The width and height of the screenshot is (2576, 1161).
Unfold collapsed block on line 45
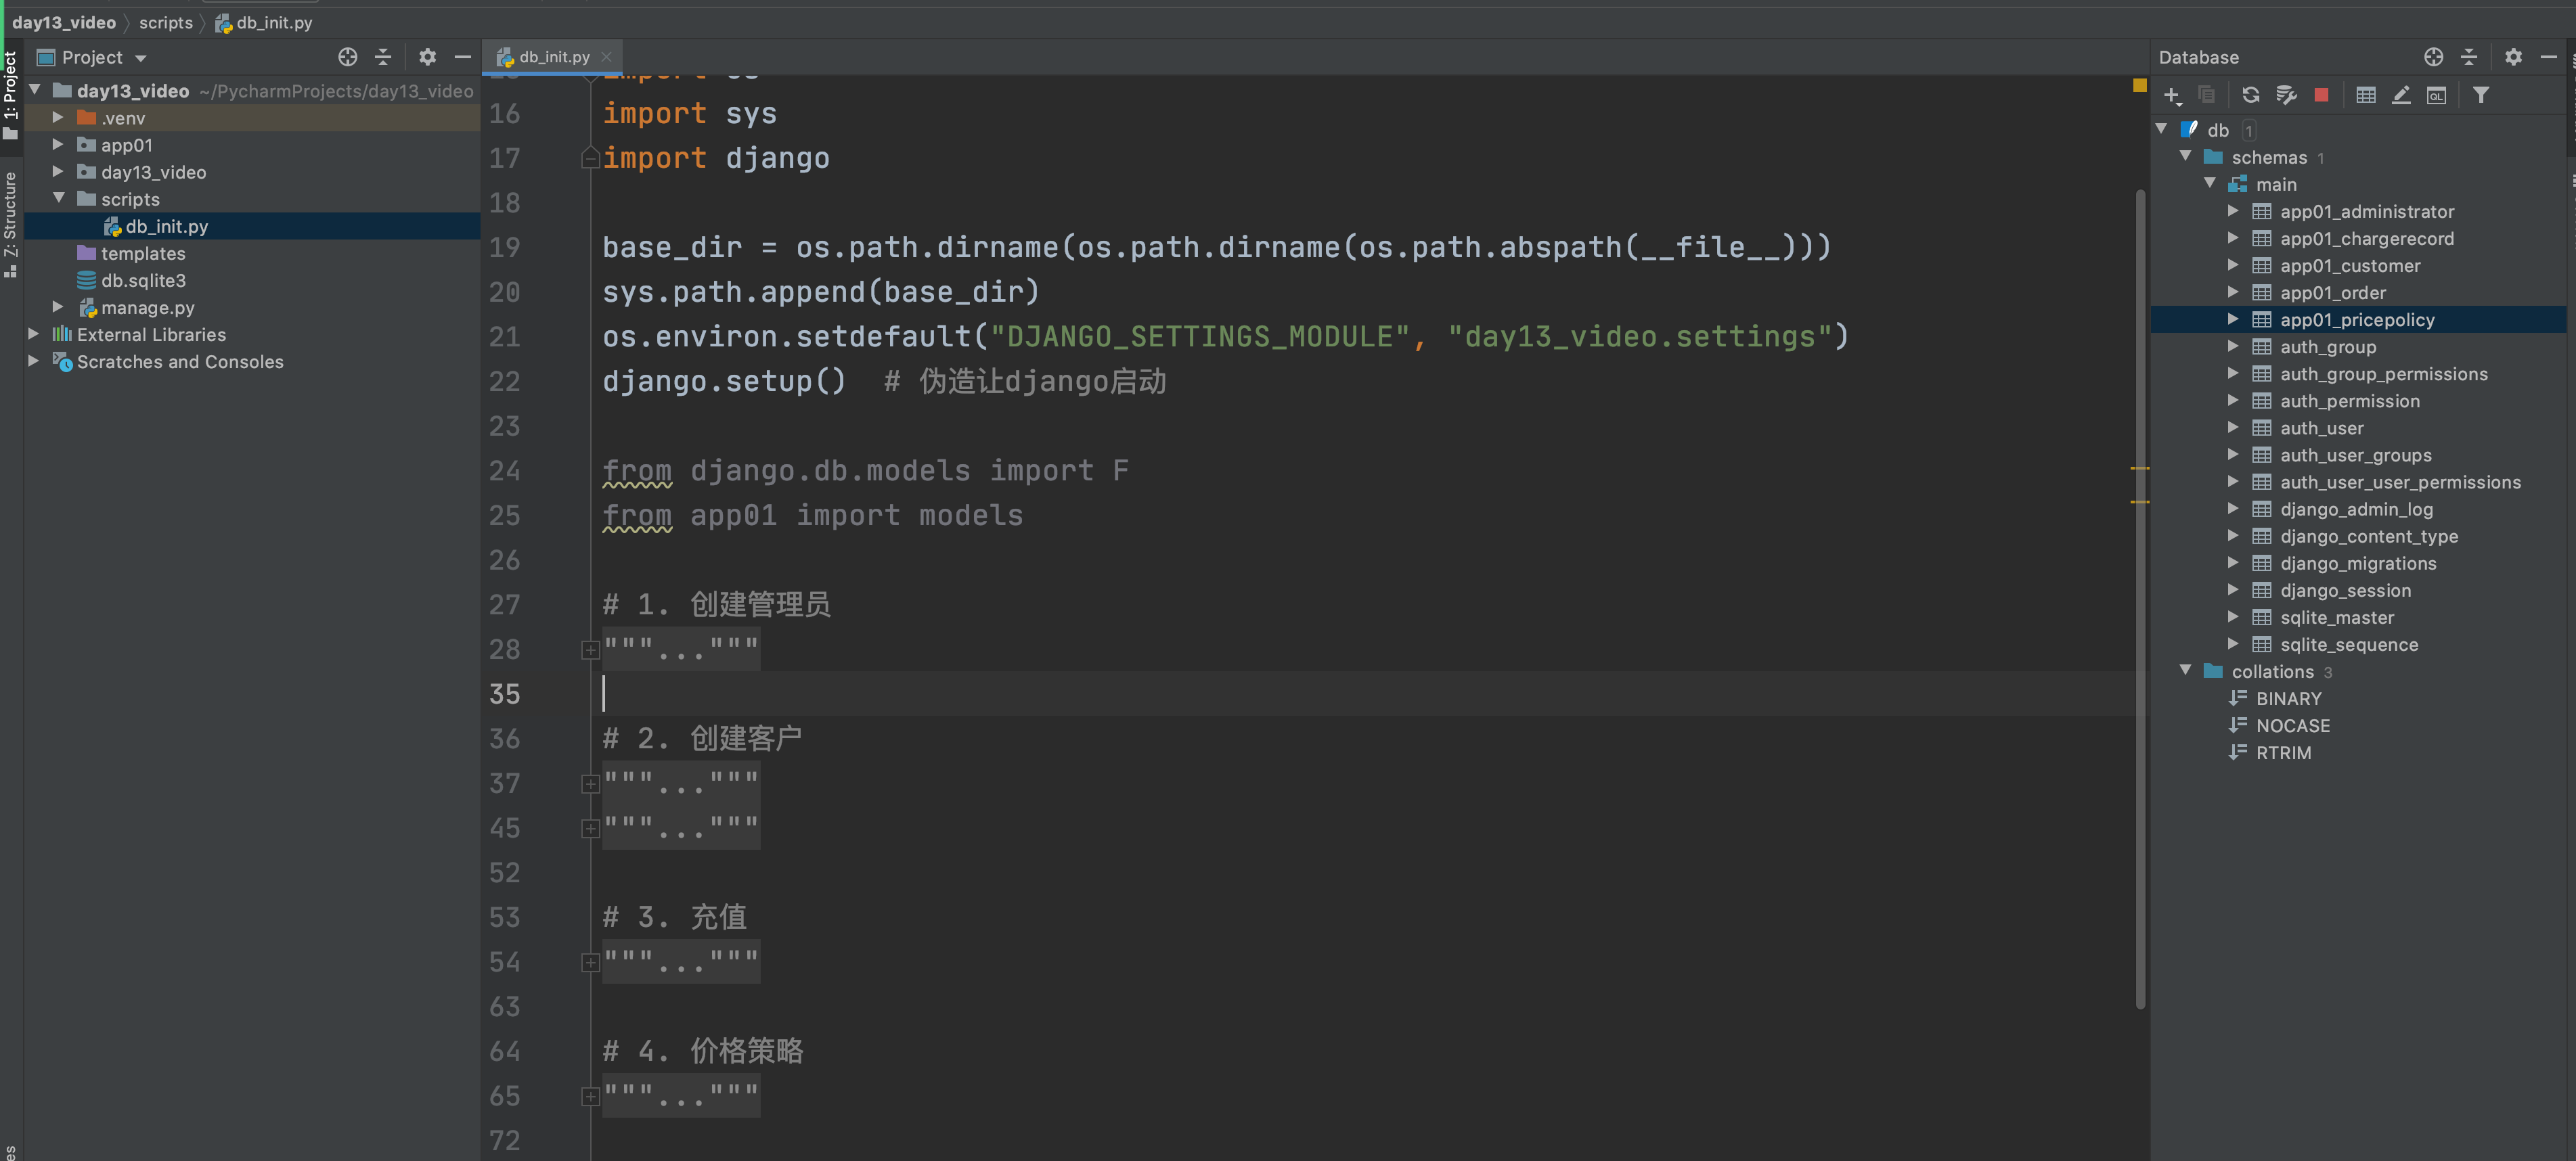[x=590, y=828]
